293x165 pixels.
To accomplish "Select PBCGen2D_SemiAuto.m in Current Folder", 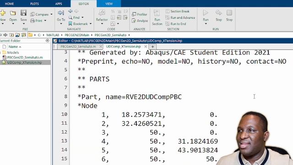I will (x=25, y=57).
